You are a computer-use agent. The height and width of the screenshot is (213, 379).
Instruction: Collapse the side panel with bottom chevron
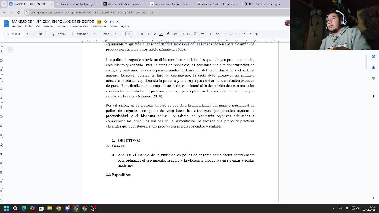[x=373, y=198]
